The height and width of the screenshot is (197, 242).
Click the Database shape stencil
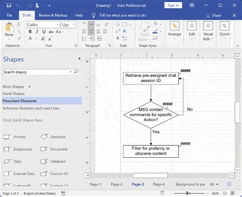[53, 161]
